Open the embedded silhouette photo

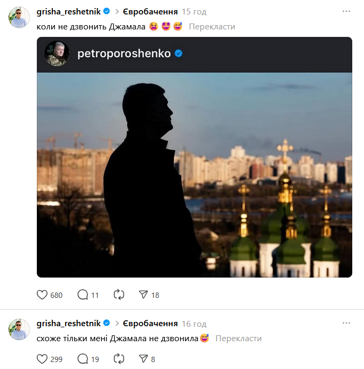tap(194, 174)
